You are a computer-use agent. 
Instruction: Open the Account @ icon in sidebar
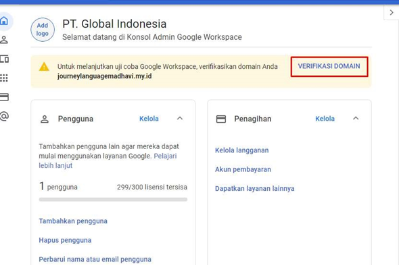(4, 116)
